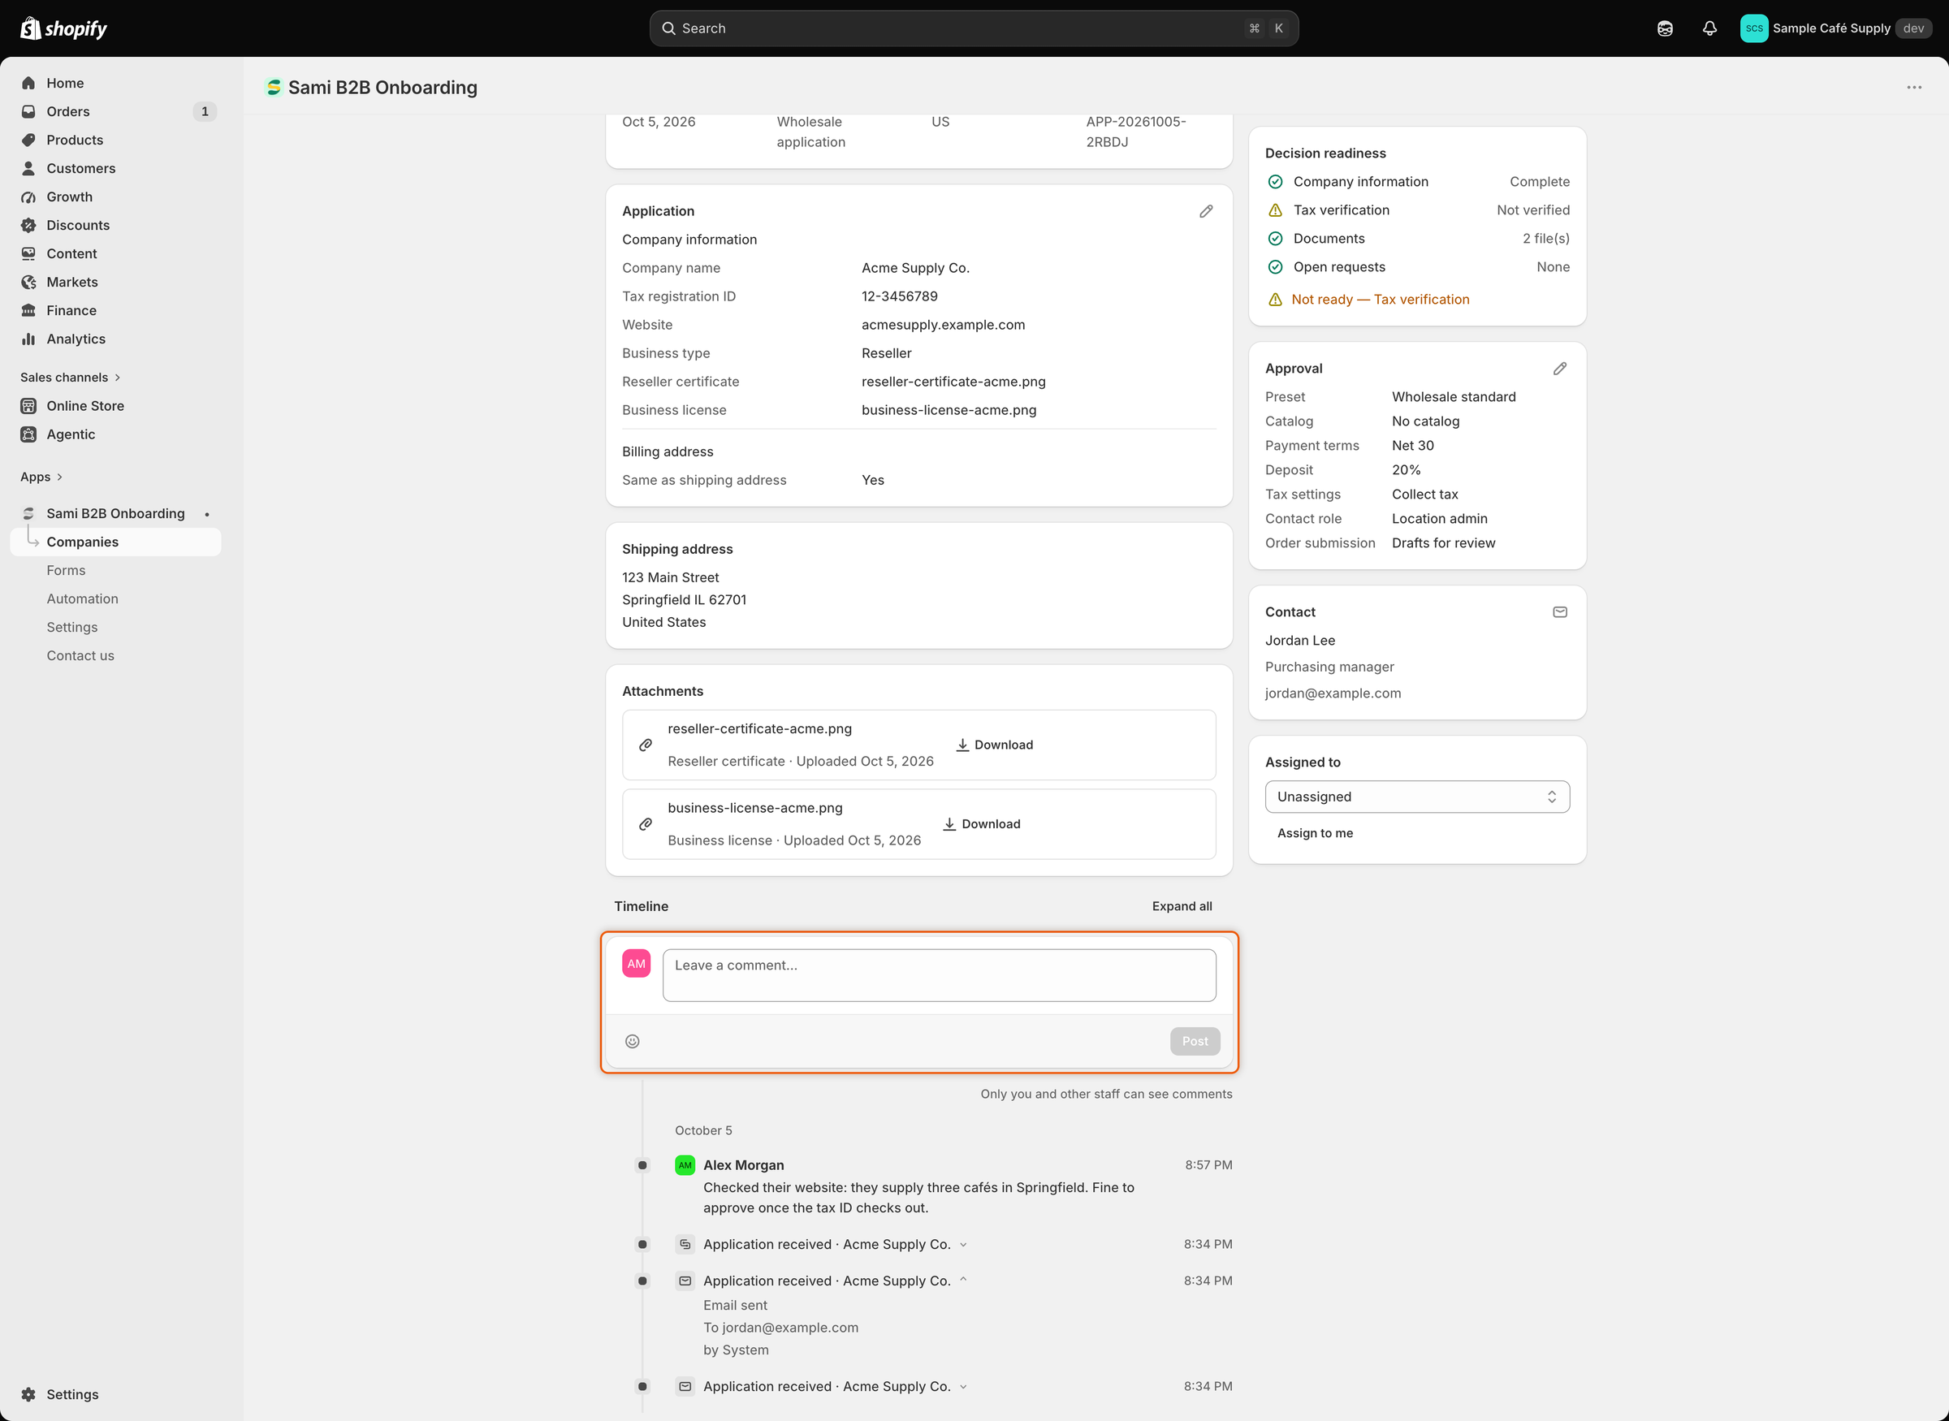This screenshot has height=1421, width=1949.
Task: Open the Sample Café Supply store menu
Action: click(x=1835, y=28)
